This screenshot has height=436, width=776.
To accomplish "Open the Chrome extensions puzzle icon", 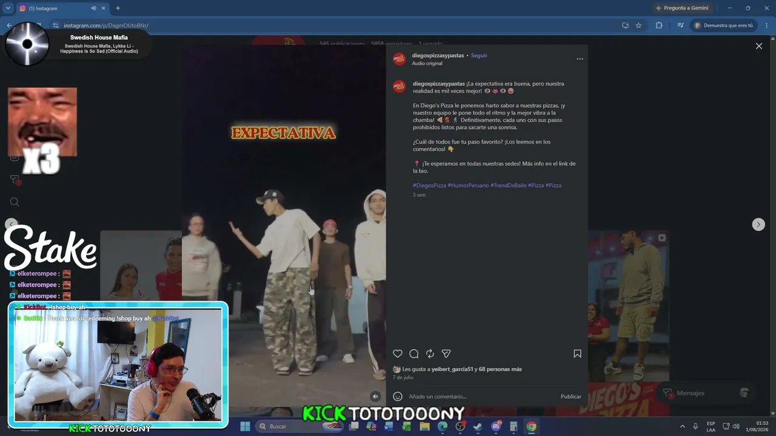I will 659,25.
